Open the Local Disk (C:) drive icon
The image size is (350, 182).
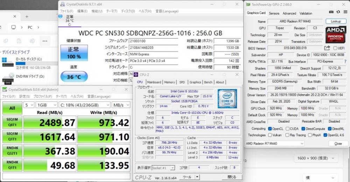(x=7, y=62)
